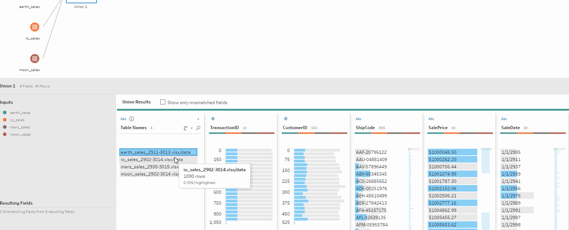Viewport: 569px width, 230px height.
Task: Open the Table Names field options dropdown
Action: click(x=198, y=119)
